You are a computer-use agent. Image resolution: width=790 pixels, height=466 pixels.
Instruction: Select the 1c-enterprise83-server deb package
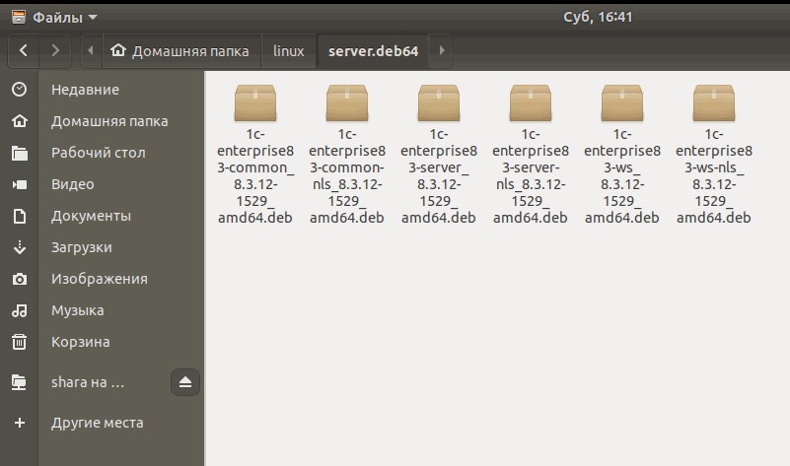click(438, 102)
